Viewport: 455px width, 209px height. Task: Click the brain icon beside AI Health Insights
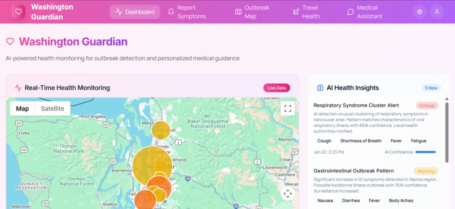[320, 88]
